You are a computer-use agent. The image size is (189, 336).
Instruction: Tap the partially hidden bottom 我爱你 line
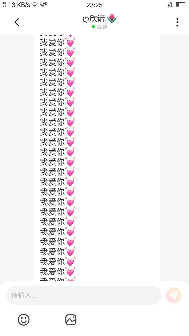coord(57,279)
